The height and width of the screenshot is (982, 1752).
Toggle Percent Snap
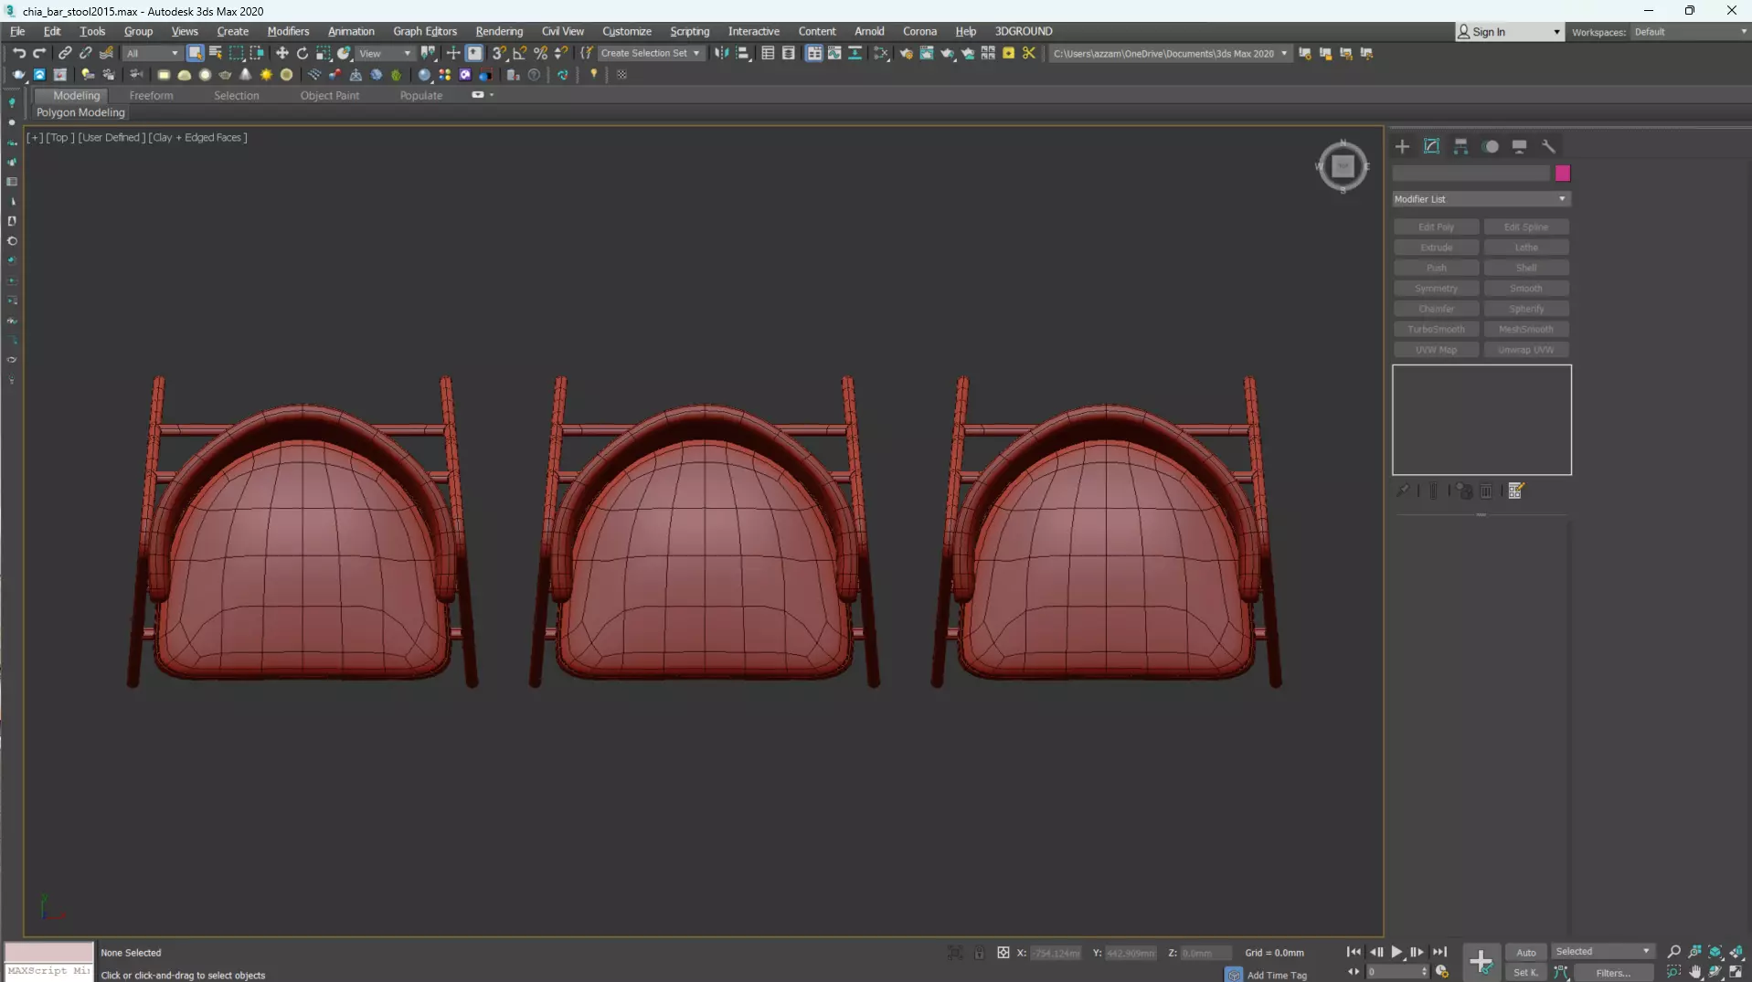click(x=540, y=53)
